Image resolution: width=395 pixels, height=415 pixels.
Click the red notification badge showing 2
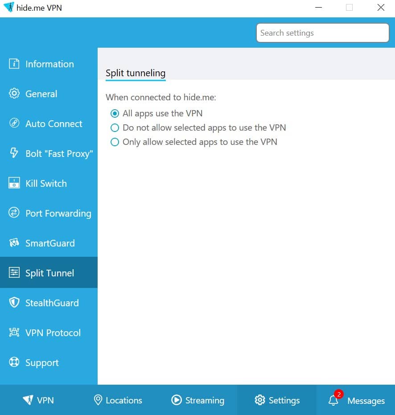point(339,394)
